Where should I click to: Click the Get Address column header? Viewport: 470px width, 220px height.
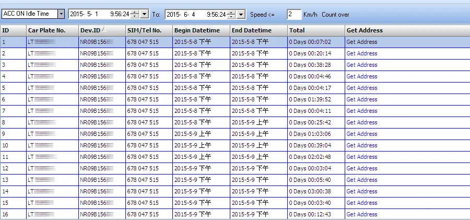pos(407,30)
